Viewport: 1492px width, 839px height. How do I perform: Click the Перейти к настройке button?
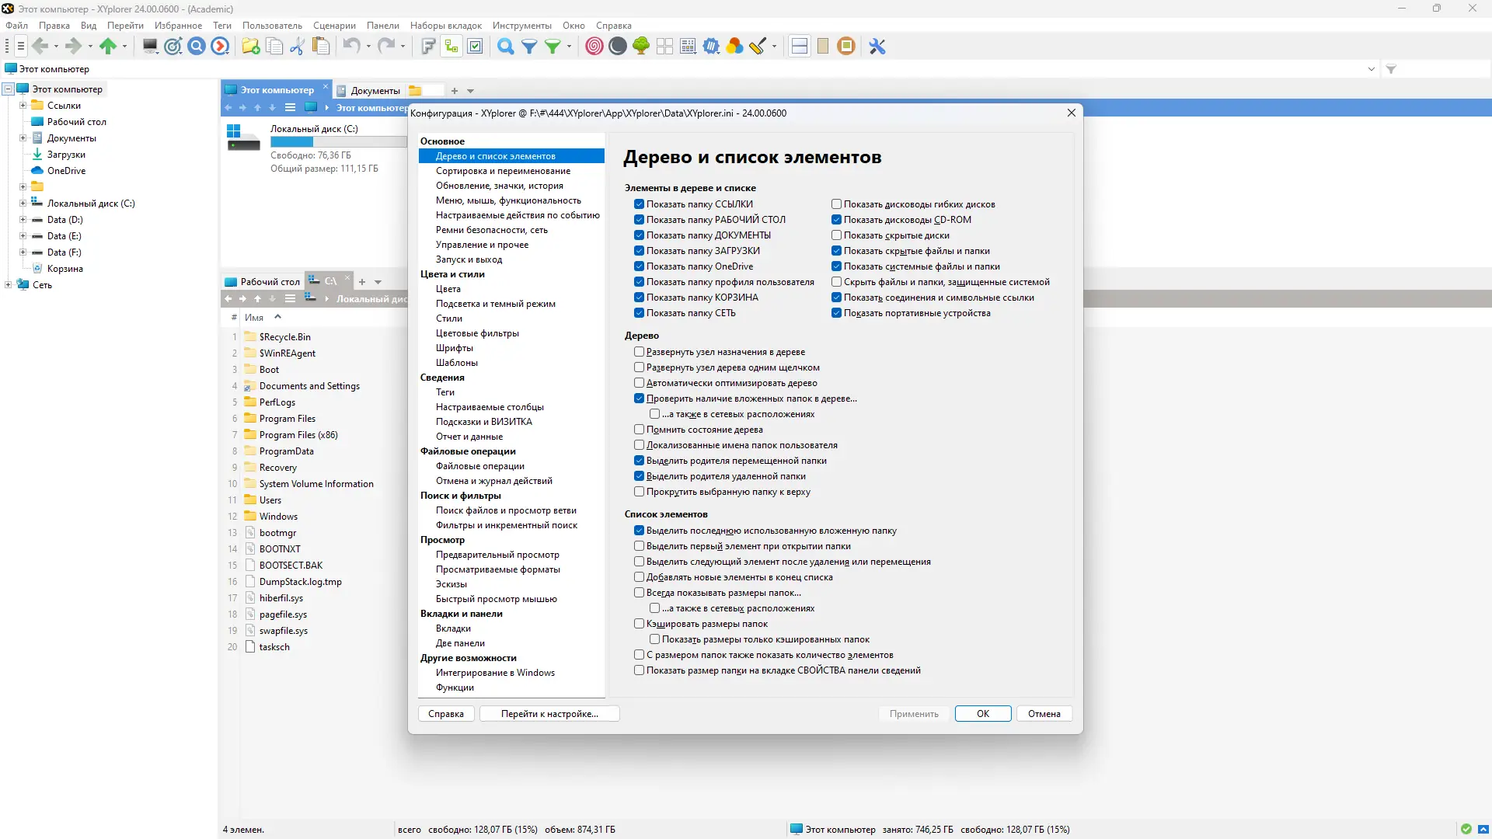coord(549,713)
